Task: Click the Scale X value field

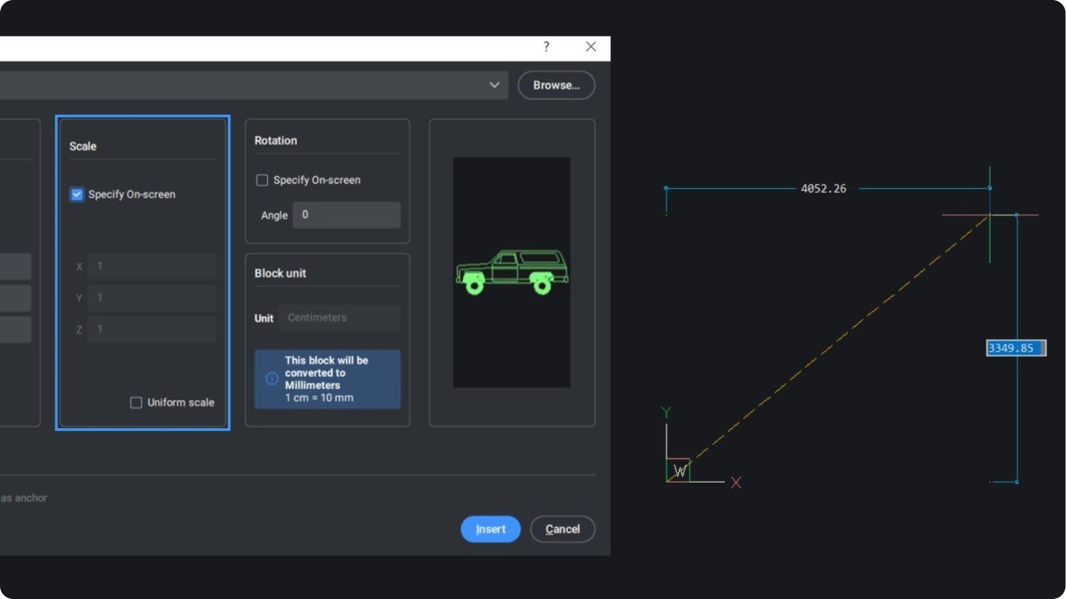Action: tap(152, 266)
